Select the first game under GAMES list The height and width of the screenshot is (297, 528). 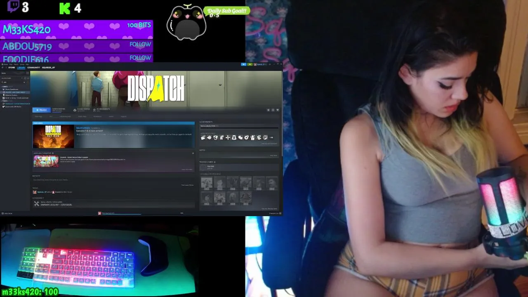click(12, 90)
